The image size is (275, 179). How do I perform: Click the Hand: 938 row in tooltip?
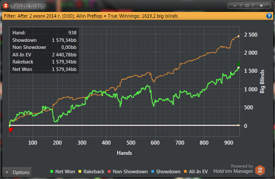point(45,33)
